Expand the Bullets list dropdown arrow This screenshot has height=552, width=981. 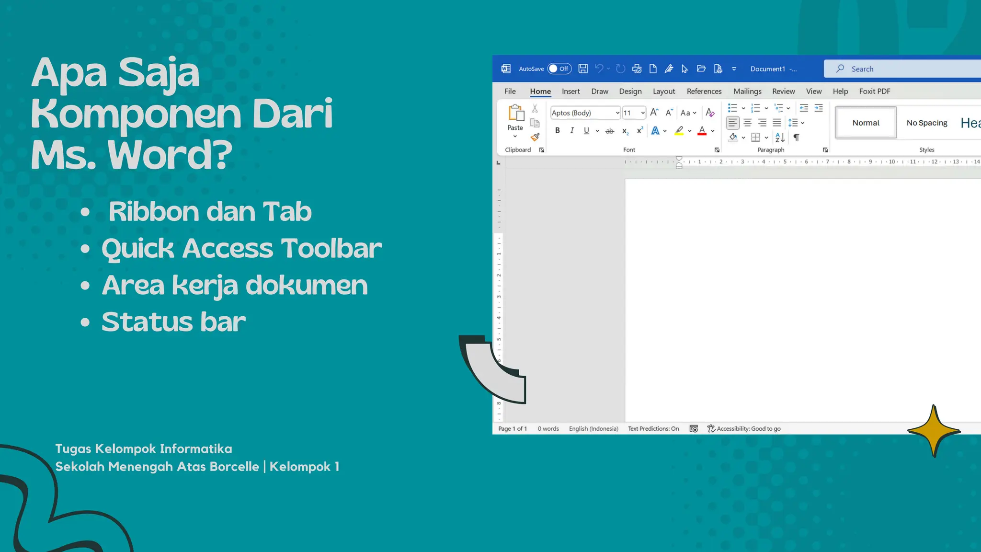[x=743, y=108]
